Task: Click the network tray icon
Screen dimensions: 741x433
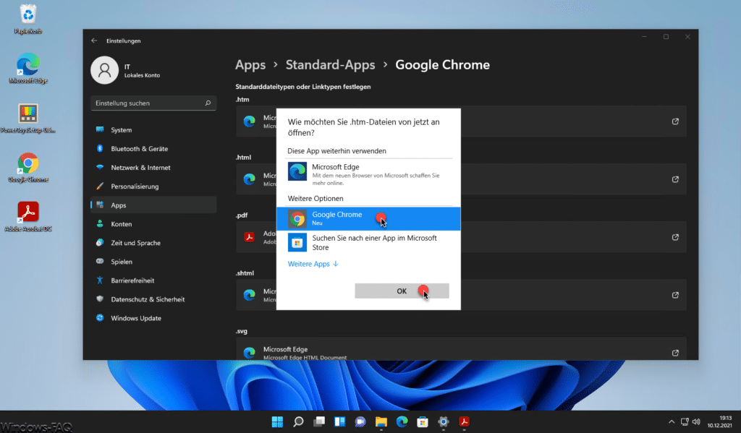Action: click(x=685, y=421)
